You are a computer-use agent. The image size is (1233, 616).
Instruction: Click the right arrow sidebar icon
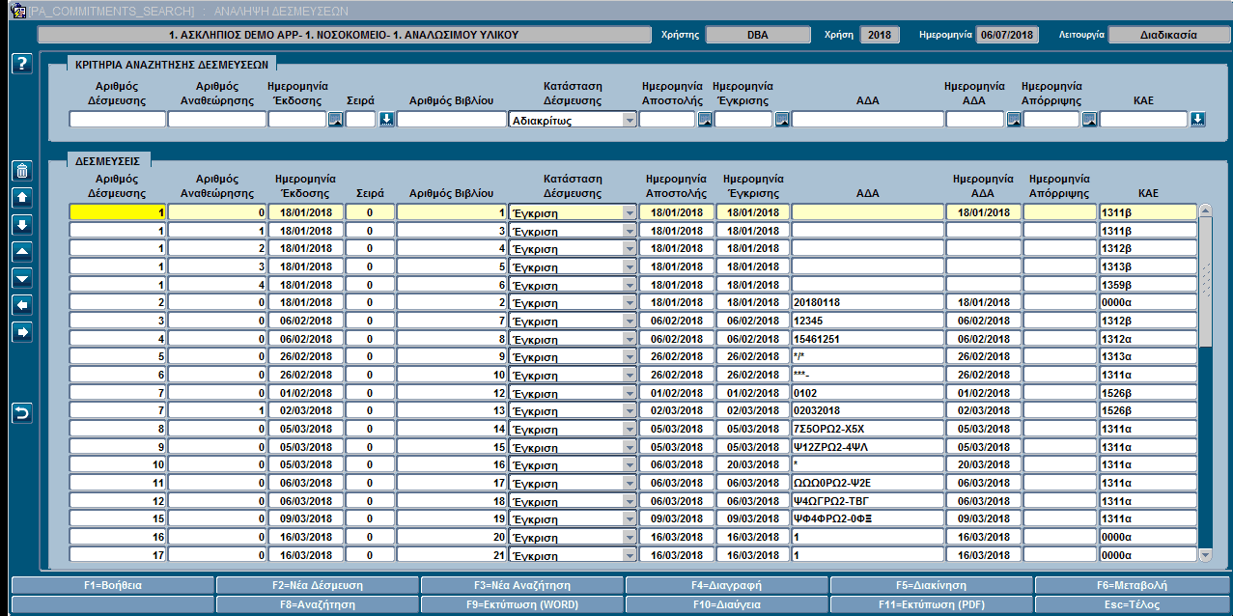(23, 332)
